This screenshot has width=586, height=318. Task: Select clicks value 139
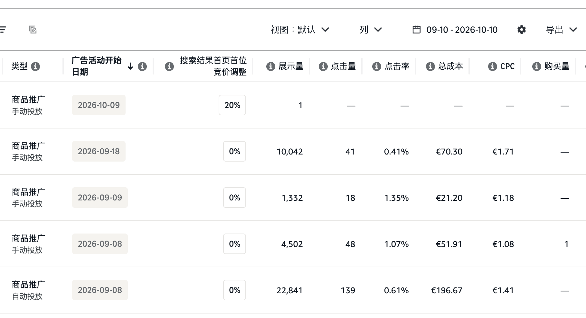[x=348, y=290]
